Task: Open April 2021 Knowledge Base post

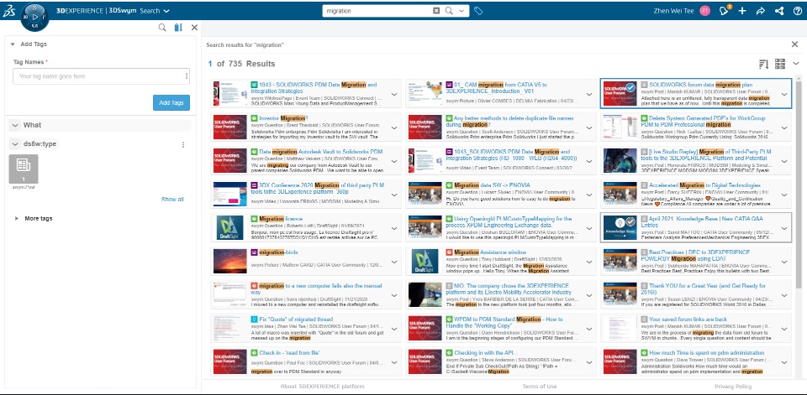Action: click(x=706, y=221)
